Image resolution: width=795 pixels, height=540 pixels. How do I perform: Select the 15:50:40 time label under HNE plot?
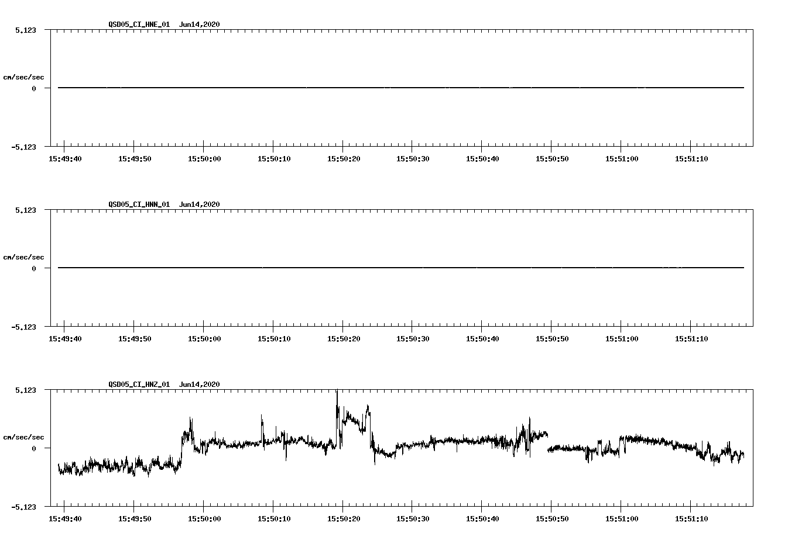(482, 158)
